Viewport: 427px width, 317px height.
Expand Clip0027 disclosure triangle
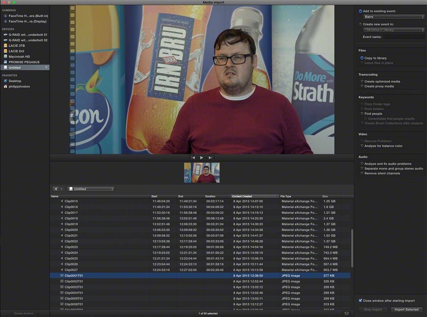[x=62, y=270]
